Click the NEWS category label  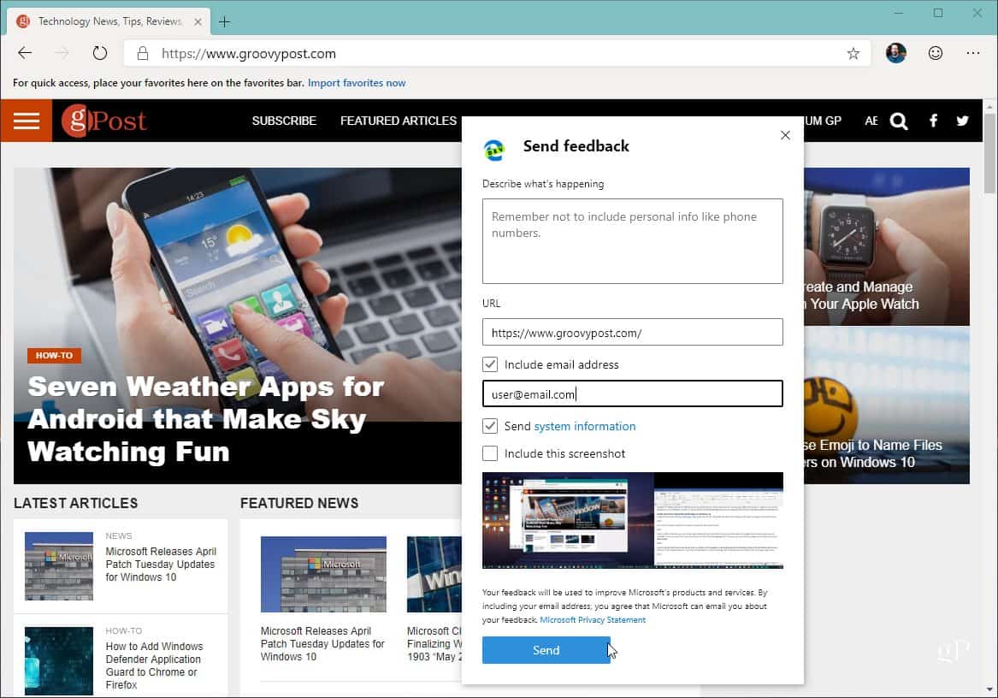[x=118, y=535]
